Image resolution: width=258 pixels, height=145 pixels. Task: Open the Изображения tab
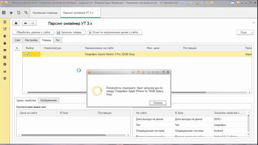(x=48, y=100)
